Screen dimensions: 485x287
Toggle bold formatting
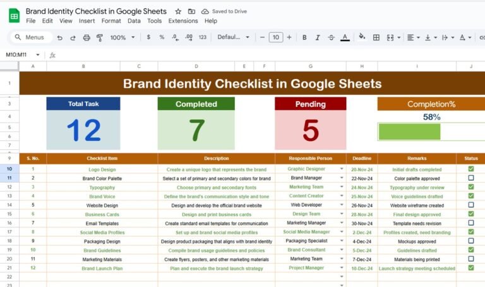[x=304, y=37]
